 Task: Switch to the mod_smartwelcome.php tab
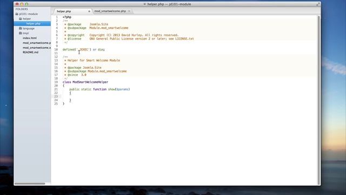pos(110,11)
